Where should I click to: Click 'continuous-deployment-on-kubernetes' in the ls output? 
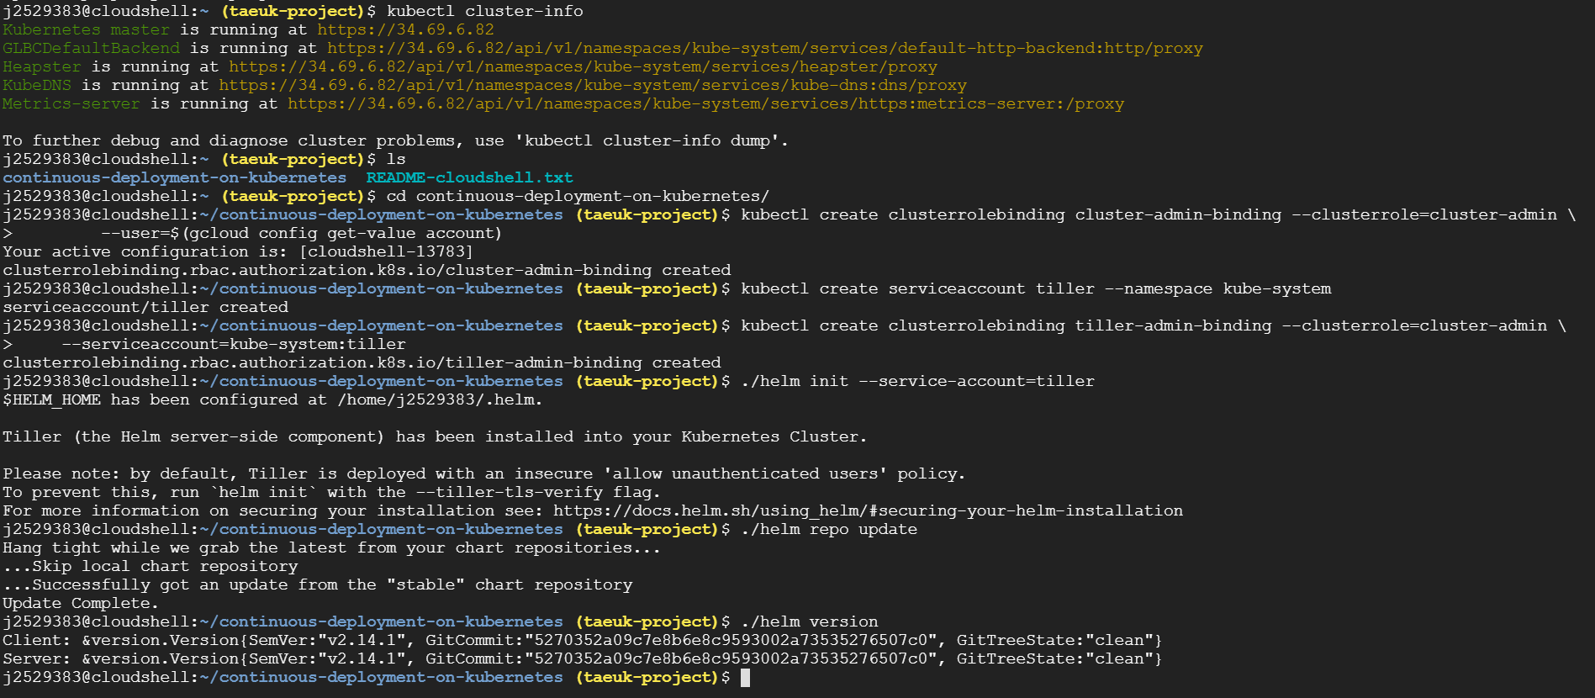pos(174,177)
